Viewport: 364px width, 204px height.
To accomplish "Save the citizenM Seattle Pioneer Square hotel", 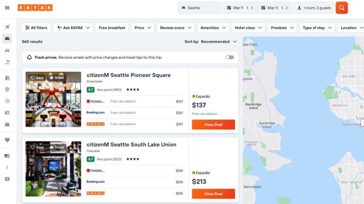I will [36, 78].
